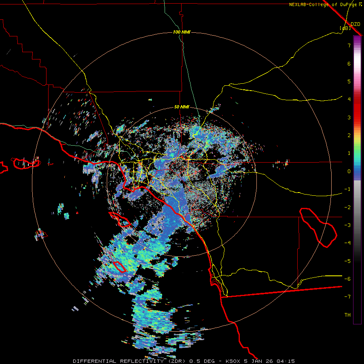The width and height of the screenshot is (364, 364).
Task: Click the scale value -7
Action: coord(347,297)
